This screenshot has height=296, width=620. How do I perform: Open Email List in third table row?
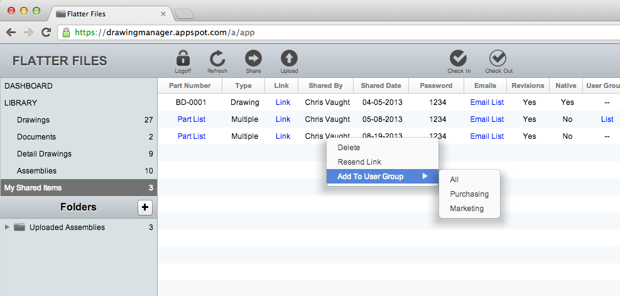[x=487, y=136]
